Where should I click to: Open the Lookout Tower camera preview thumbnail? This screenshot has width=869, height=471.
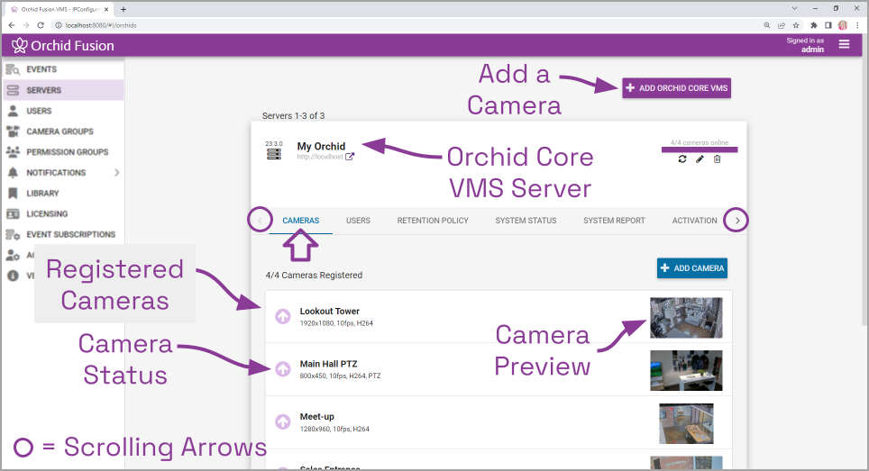pyautogui.click(x=685, y=317)
